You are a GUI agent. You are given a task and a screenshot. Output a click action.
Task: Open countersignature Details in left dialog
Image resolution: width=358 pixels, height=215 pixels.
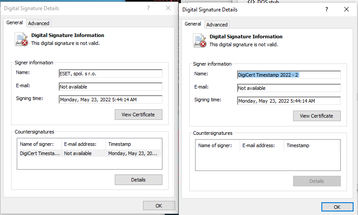tap(138, 180)
